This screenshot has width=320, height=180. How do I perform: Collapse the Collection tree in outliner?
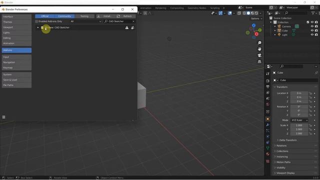pos(271,22)
